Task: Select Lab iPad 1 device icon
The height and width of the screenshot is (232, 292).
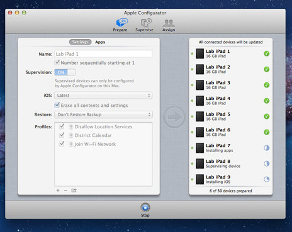Action: (x=200, y=53)
